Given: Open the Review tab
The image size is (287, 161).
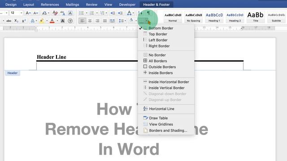Looking at the screenshot, I should 91,4.
